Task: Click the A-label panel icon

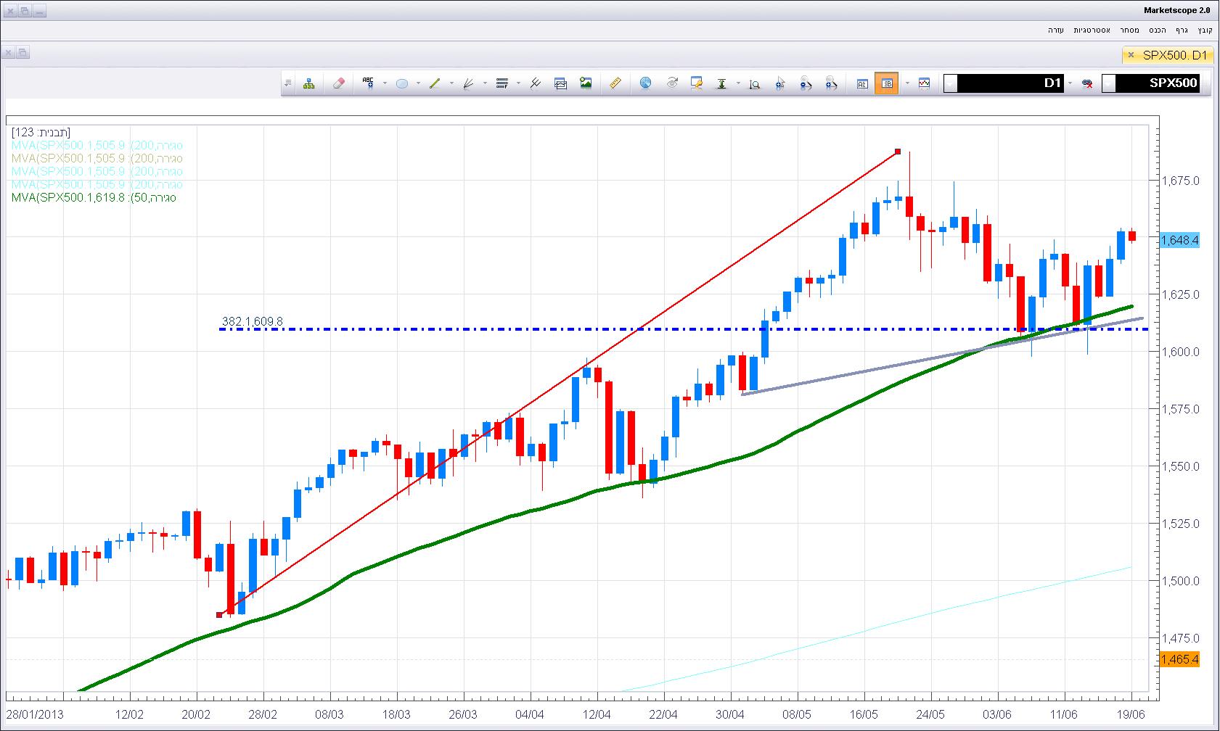Action: [862, 83]
